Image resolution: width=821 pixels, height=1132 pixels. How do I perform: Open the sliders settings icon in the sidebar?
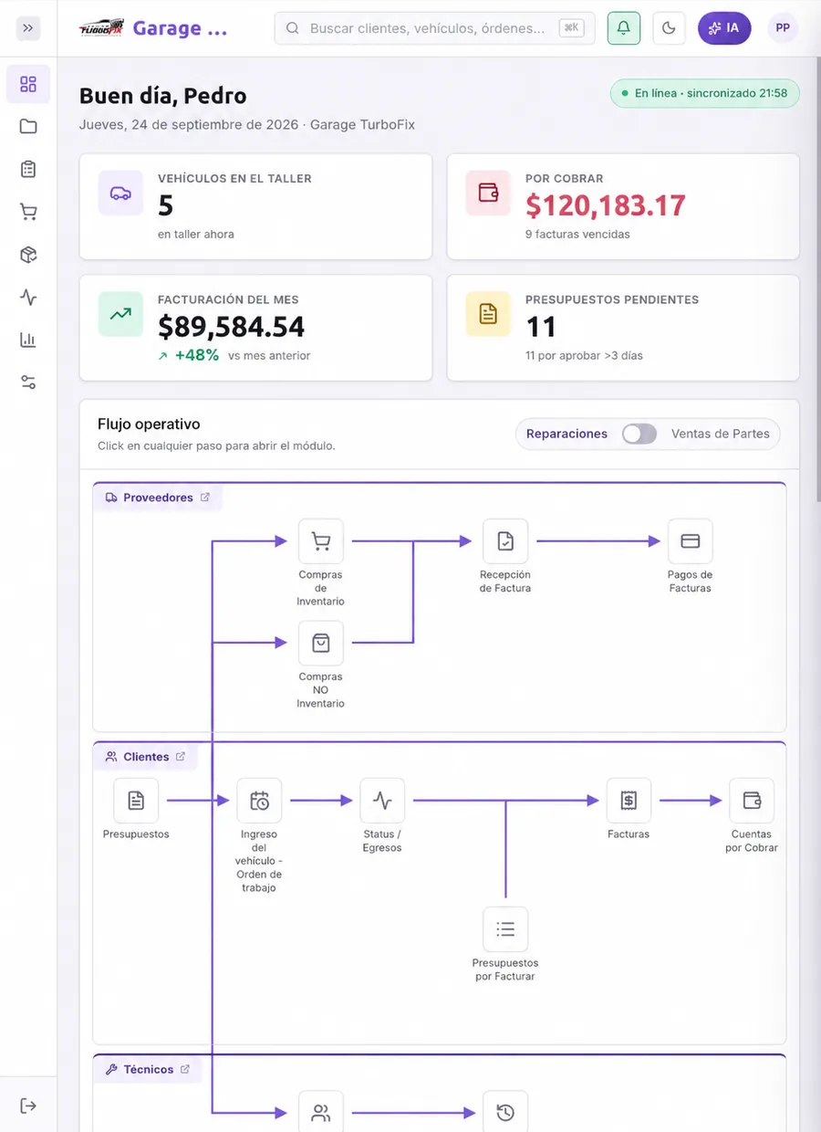tap(28, 383)
